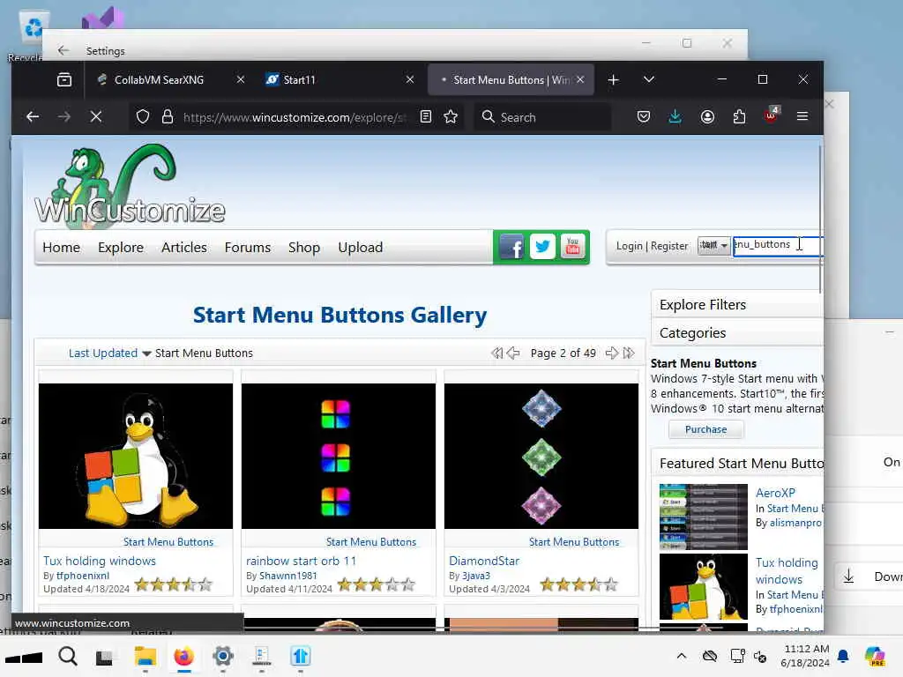This screenshot has width=903, height=677.
Task: Open the Explore menu item
Action: click(x=120, y=247)
